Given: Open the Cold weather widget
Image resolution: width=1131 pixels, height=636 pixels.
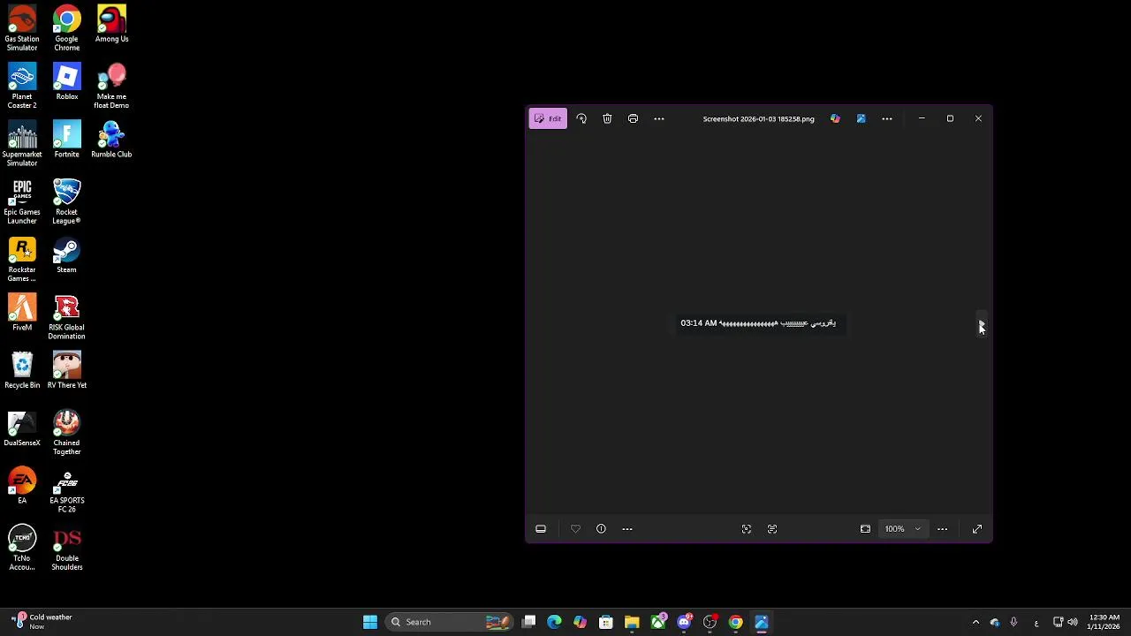Looking at the screenshot, I should (42, 622).
